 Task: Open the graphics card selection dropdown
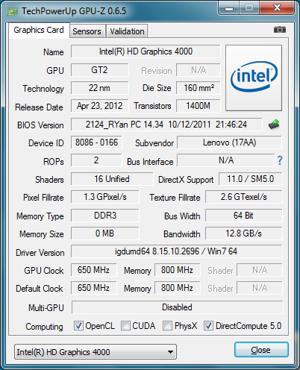pyautogui.click(x=96, y=352)
